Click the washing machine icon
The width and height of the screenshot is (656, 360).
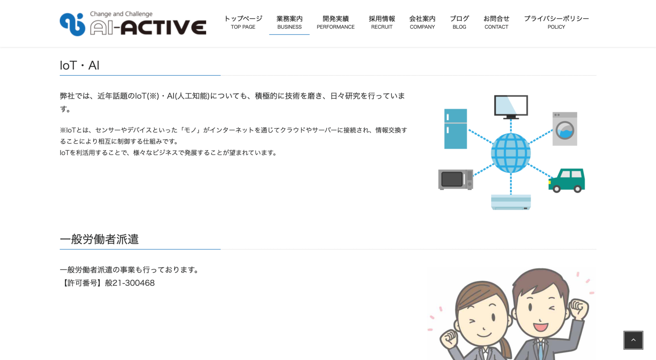point(565,129)
